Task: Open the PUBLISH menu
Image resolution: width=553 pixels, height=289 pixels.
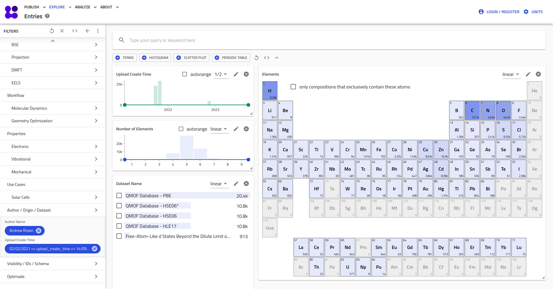Action: [35, 7]
